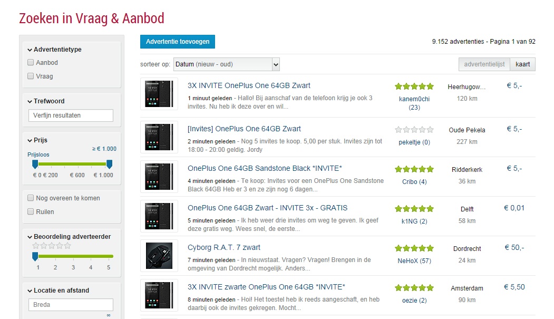Click the € 5,50 price
554x319 pixels.
[x=514, y=287]
